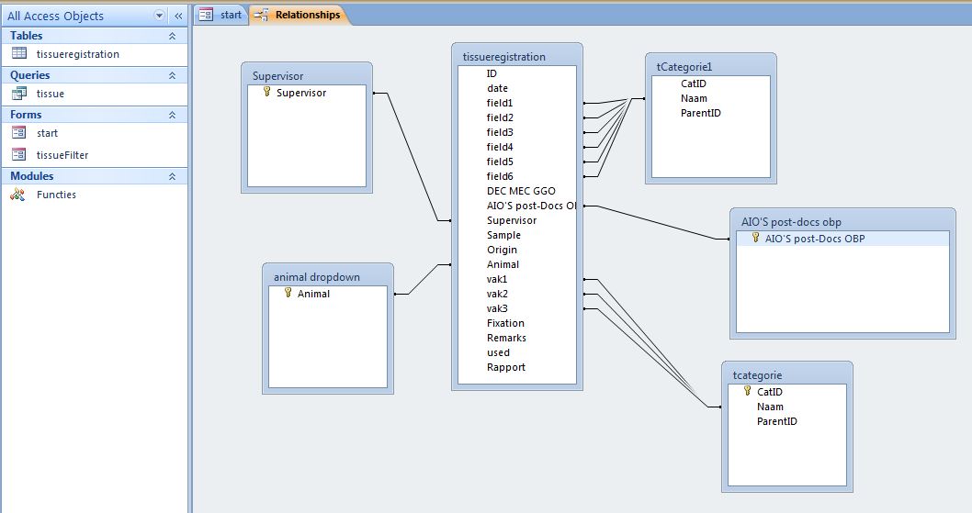This screenshot has height=513, width=972.
Task: Switch to the start tab
Action: (x=220, y=15)
